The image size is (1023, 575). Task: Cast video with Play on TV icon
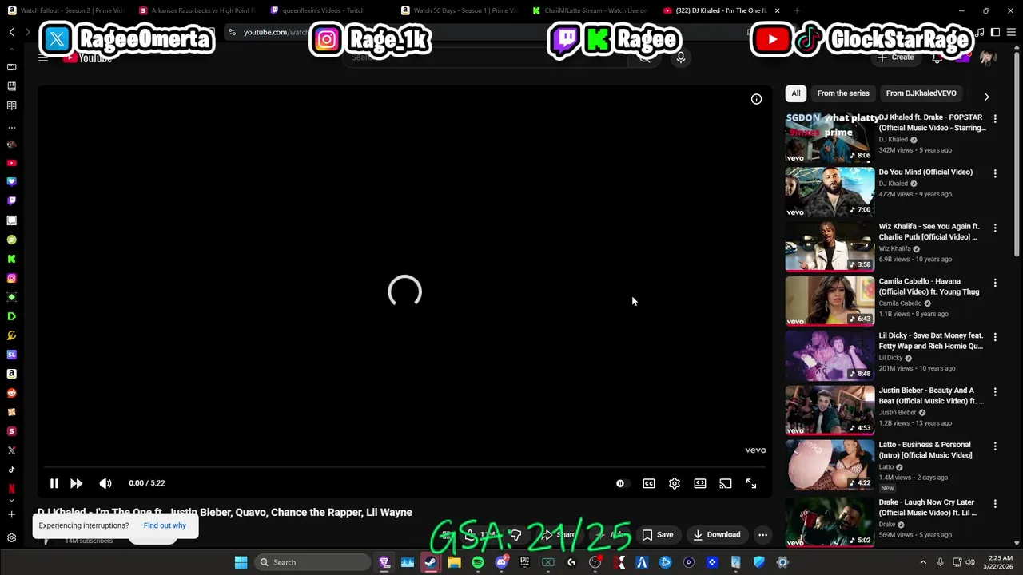(726, 483)
